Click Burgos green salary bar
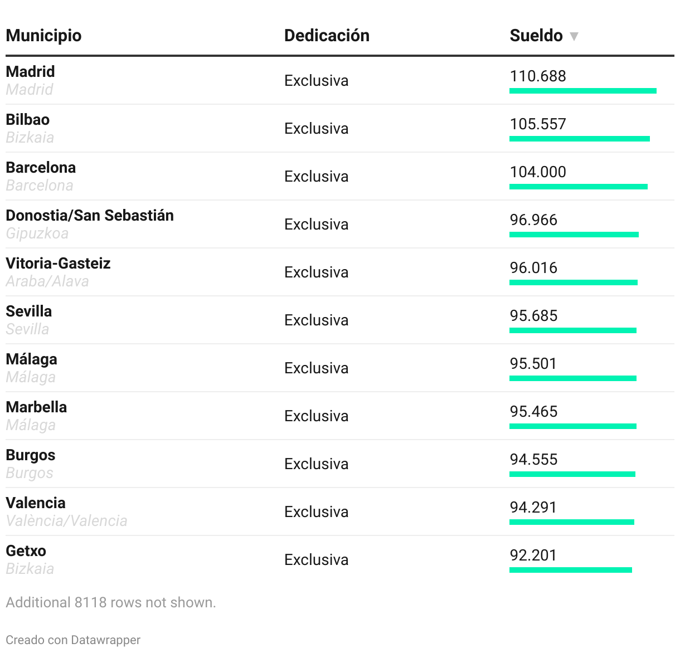 572,474
